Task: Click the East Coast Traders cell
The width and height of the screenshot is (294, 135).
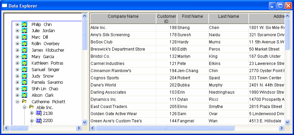Action: [x=123, y=107]
